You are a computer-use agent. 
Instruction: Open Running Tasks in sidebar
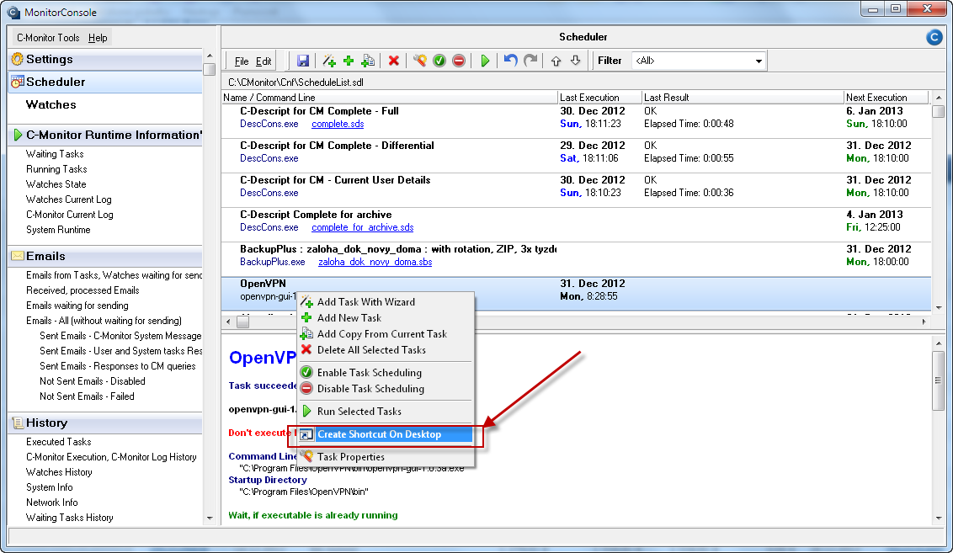point(56,169)
